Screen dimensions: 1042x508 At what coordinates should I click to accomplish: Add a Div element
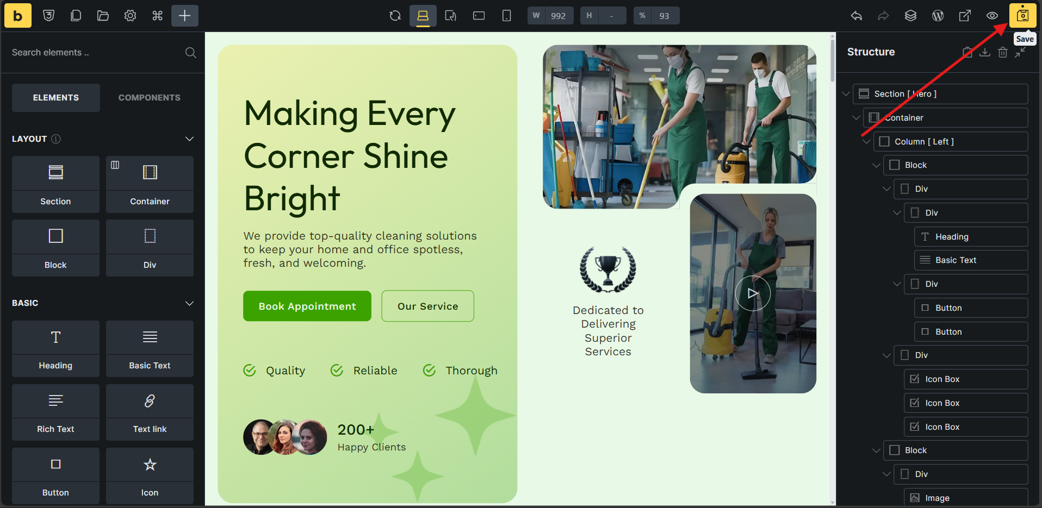[150, 248]
